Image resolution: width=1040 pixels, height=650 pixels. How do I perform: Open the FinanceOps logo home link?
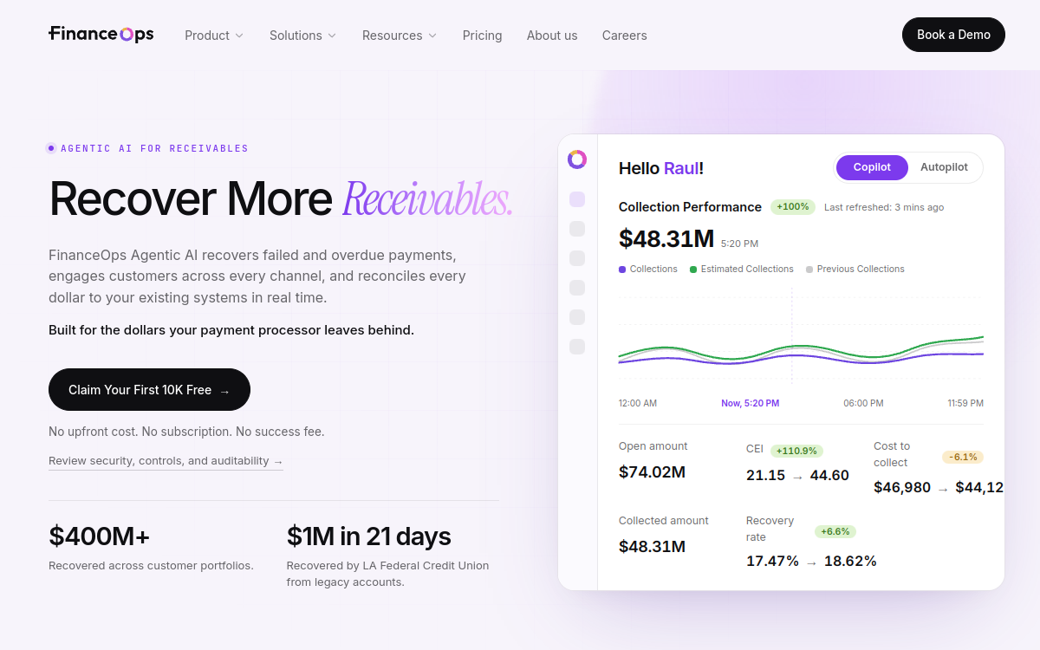(101, 35)
